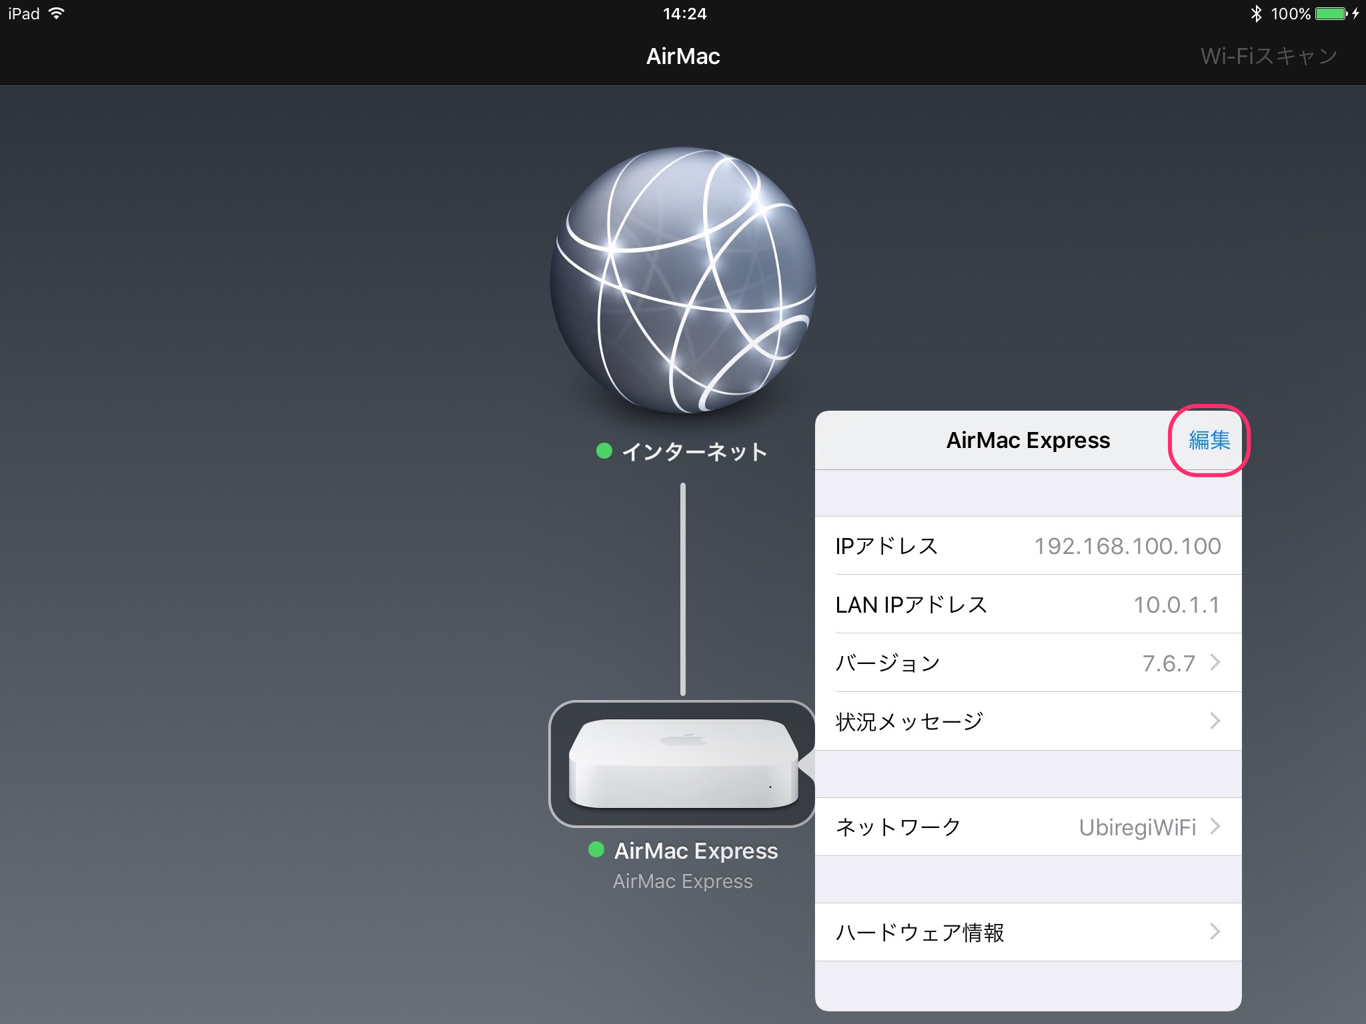The height and width of the screenshot is (1024, 1366).
Task: Tap the LAN IPアドレス label
Action: click(911, 605)
